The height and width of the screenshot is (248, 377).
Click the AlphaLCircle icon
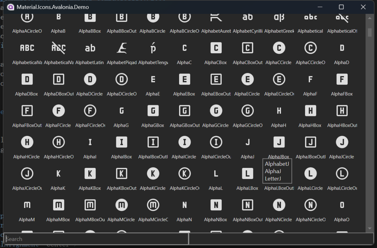click(x=310, y=173)
